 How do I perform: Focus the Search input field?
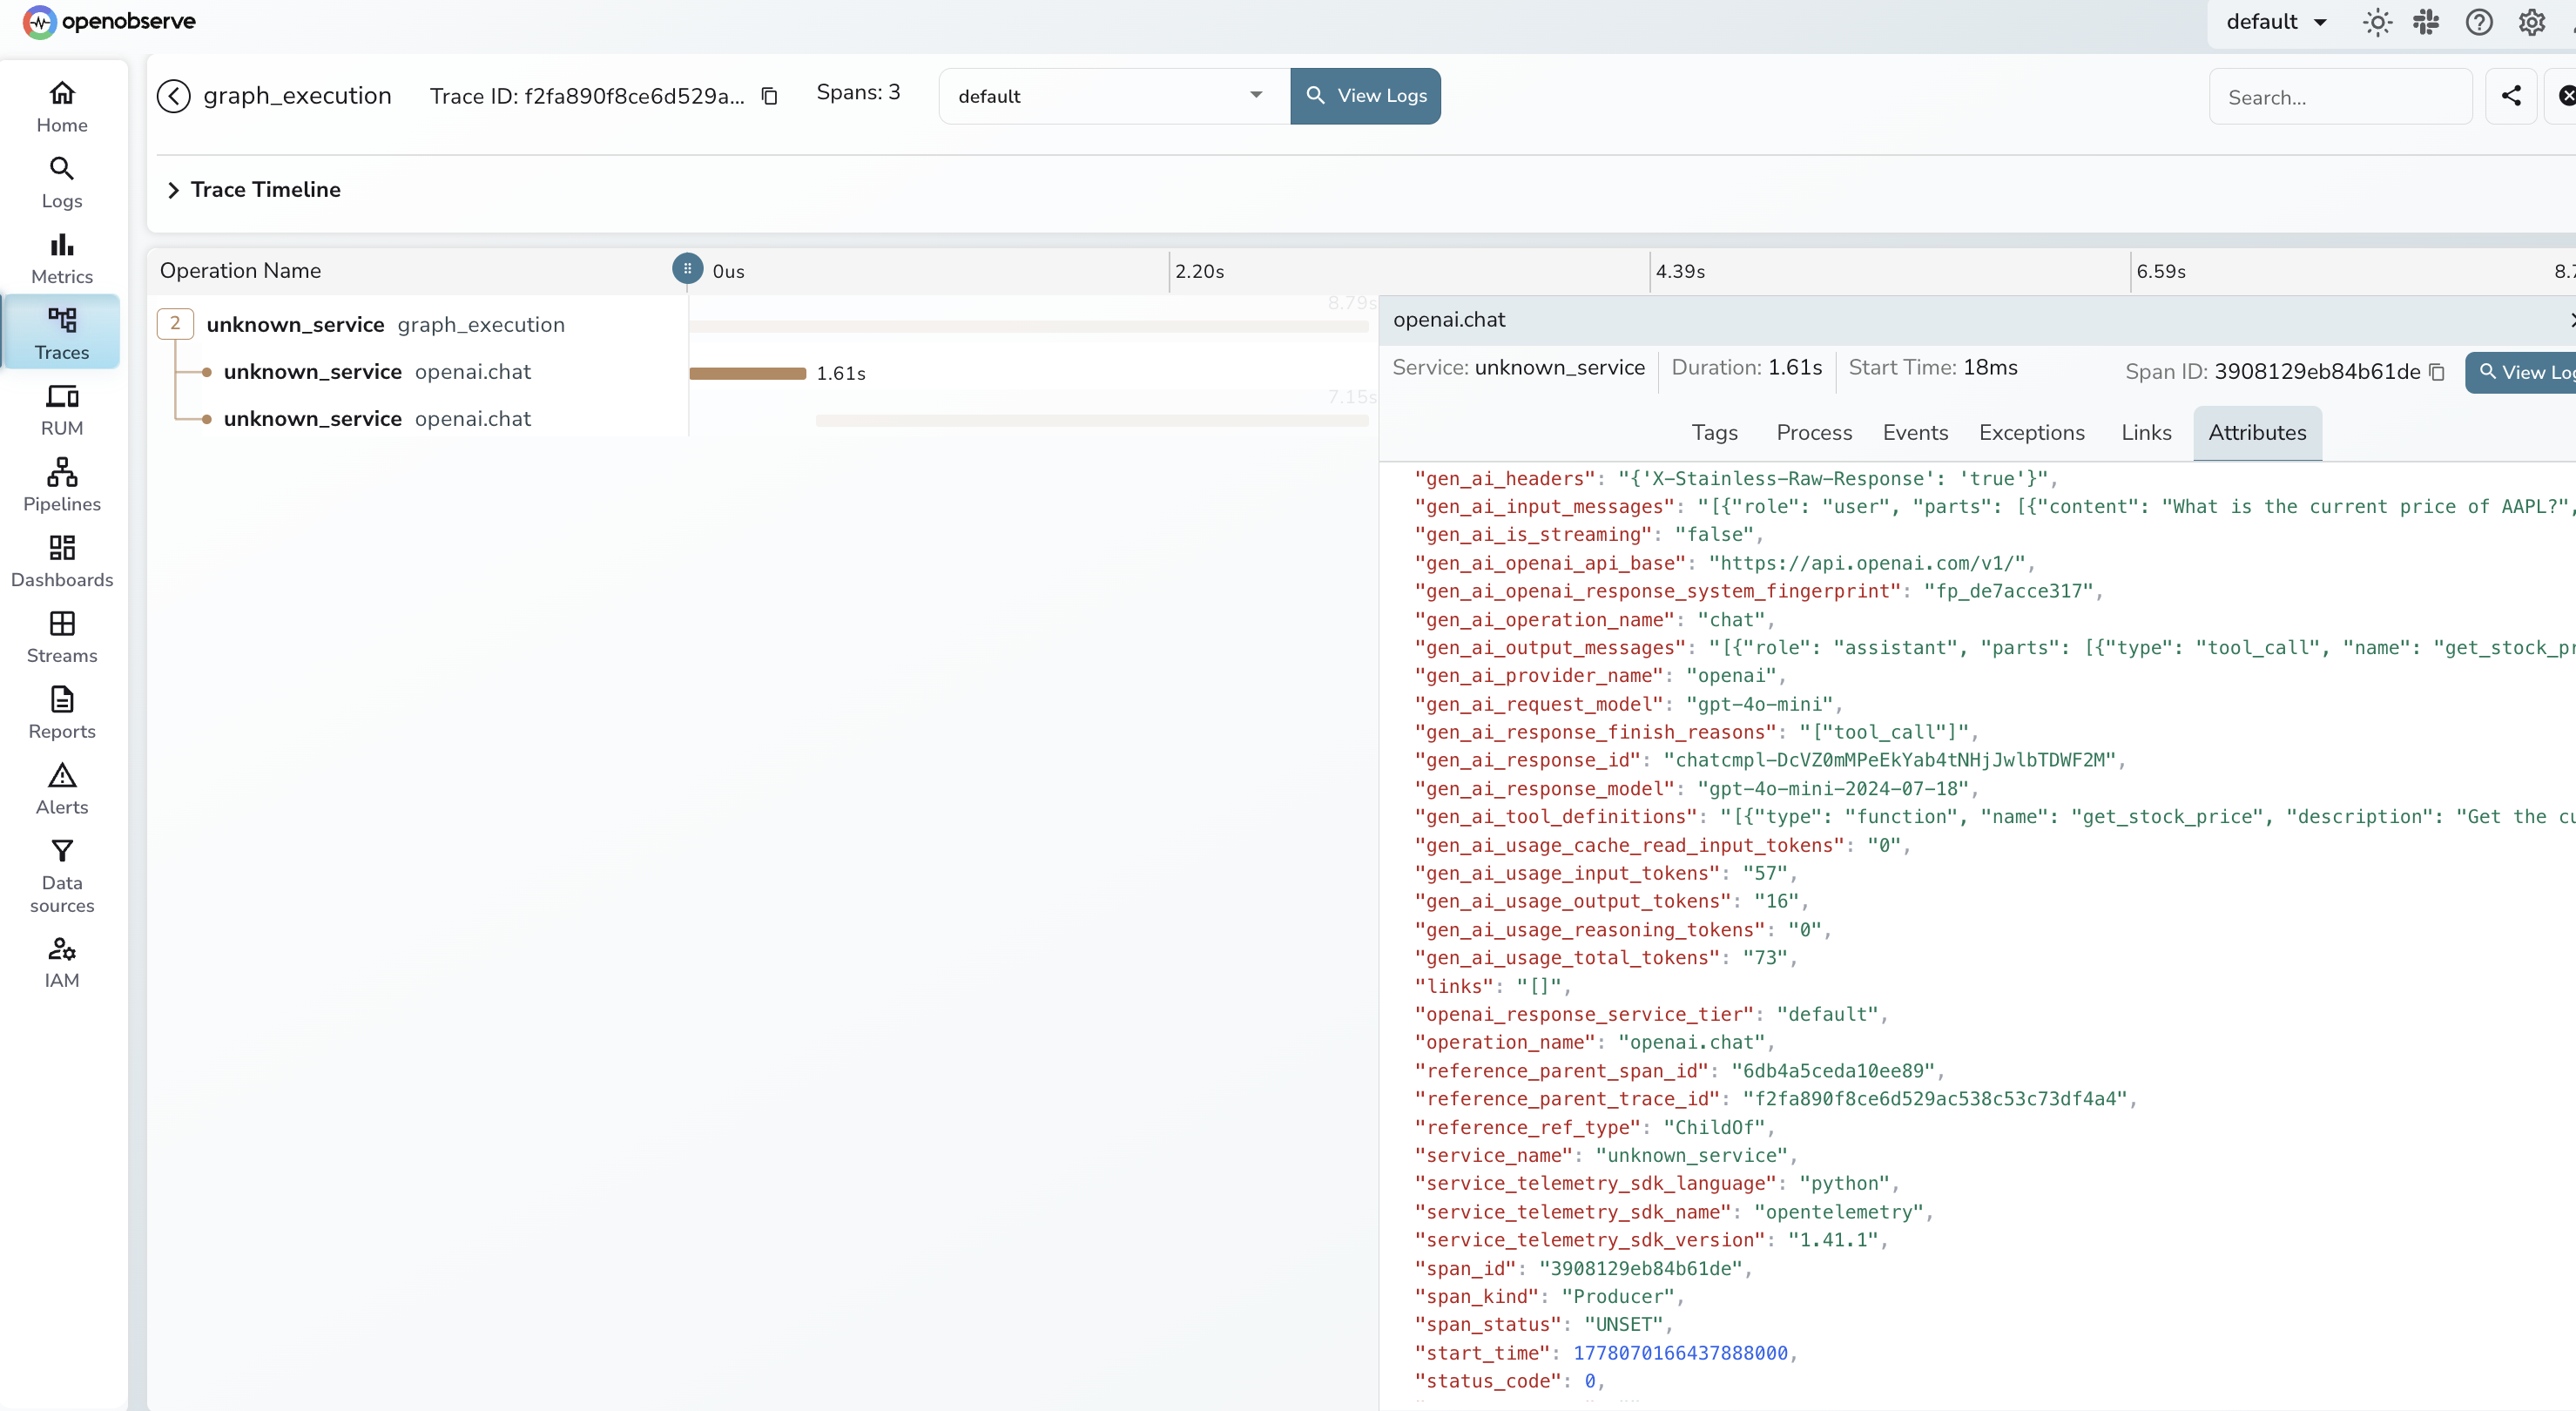coord(2340,97)
